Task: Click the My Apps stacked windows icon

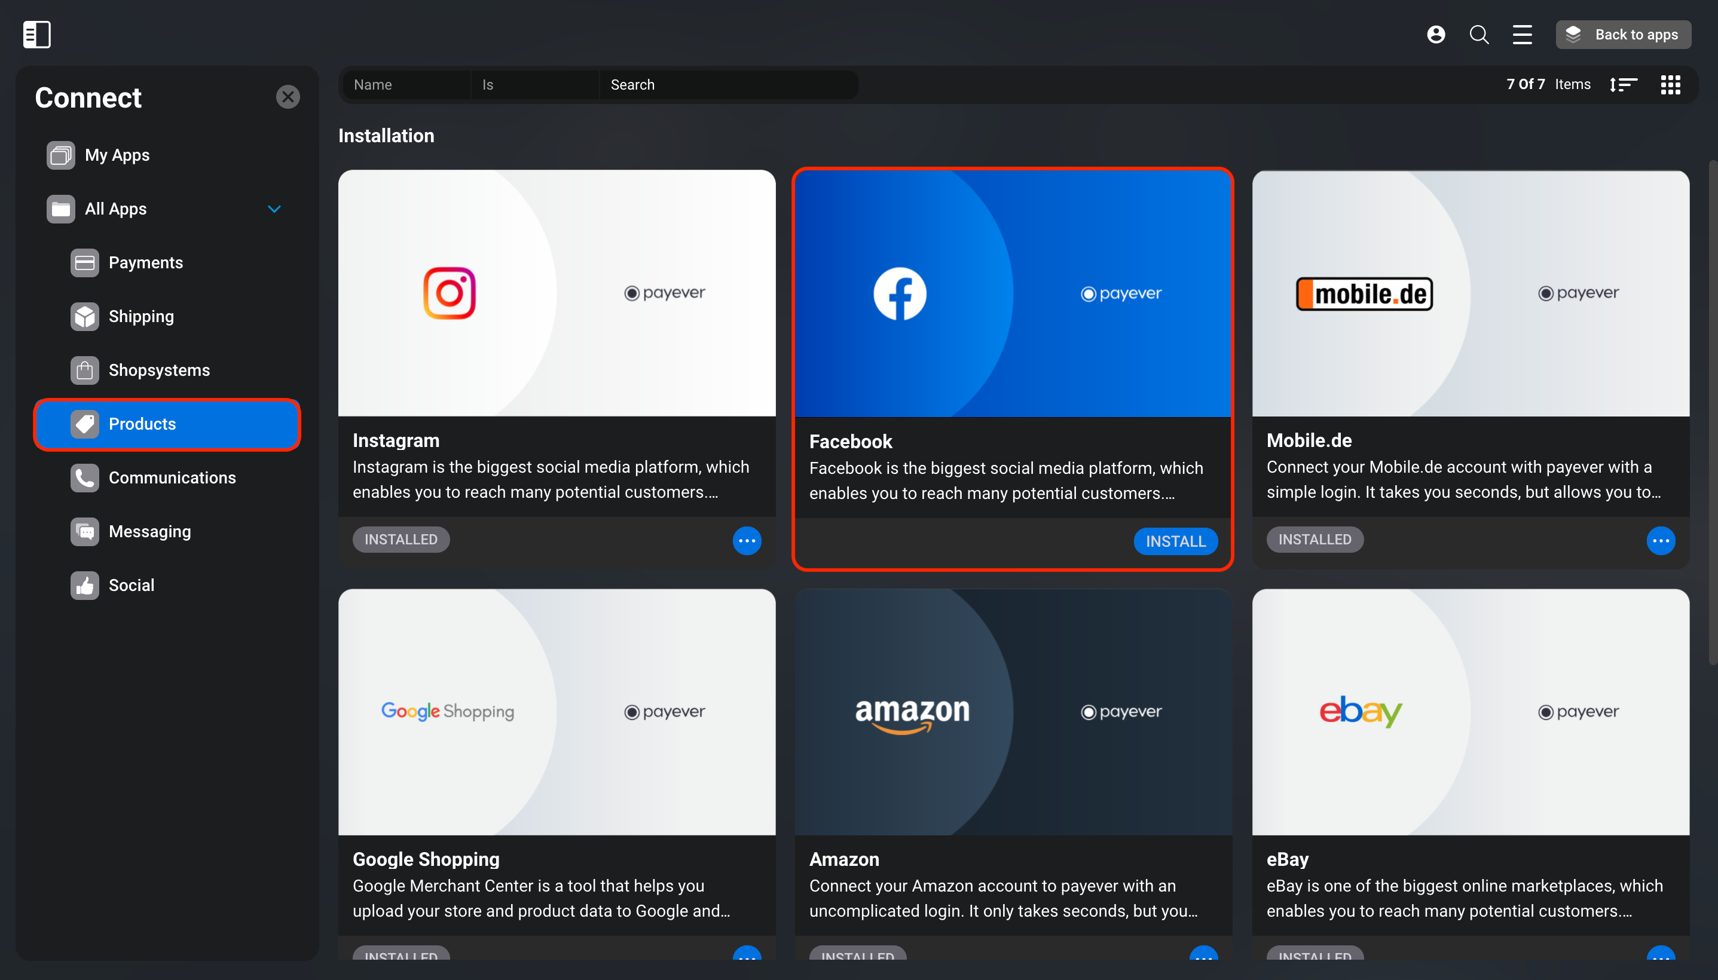Action: click(x=60, y=155)
